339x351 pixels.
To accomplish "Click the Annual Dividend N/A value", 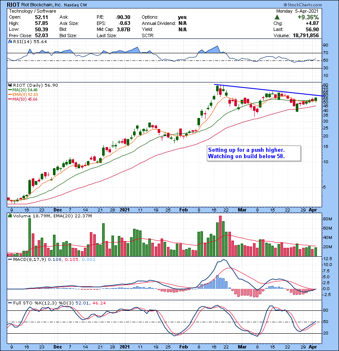I will [183, 23].
